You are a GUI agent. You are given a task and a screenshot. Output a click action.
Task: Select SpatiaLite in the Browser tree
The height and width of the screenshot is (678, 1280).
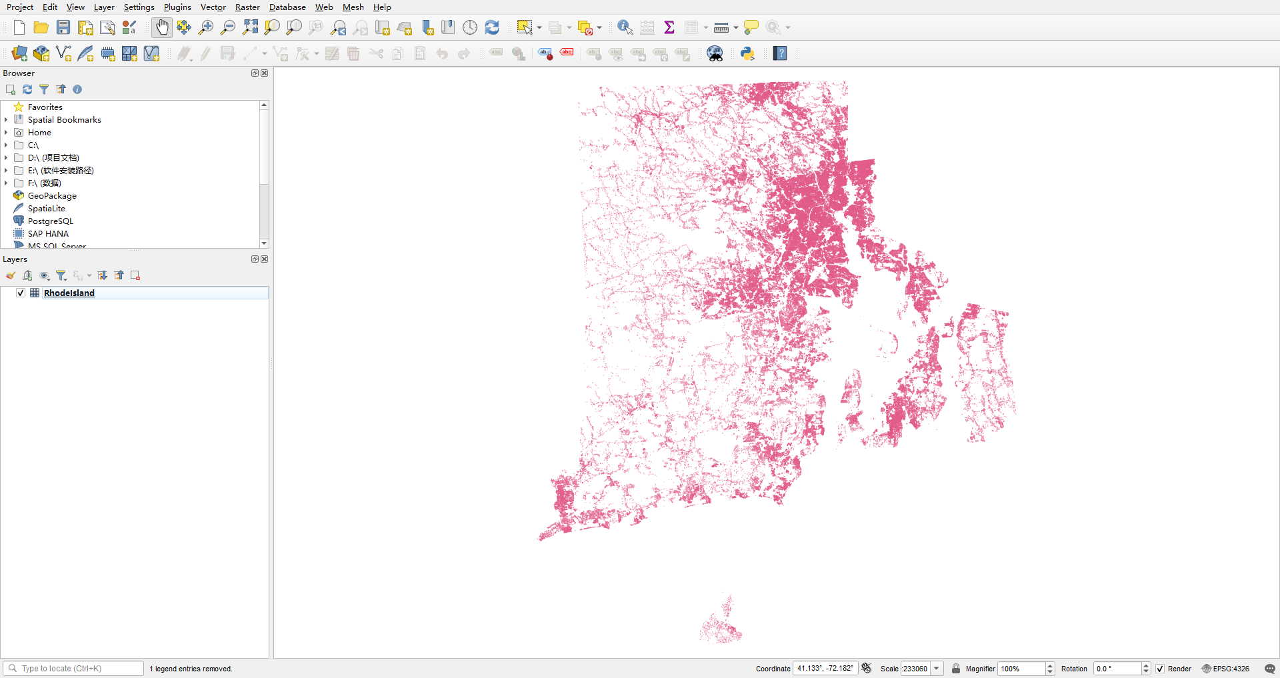[x=47, y=209]
